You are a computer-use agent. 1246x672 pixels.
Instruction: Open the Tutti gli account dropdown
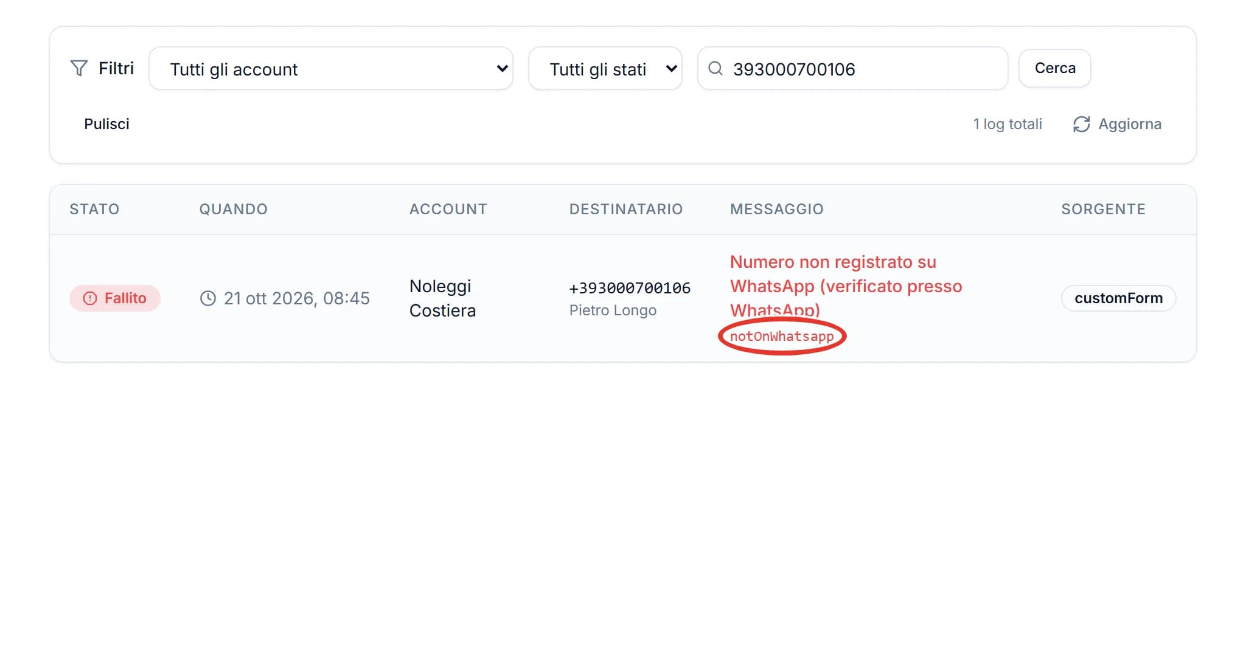tap(331, 69)
